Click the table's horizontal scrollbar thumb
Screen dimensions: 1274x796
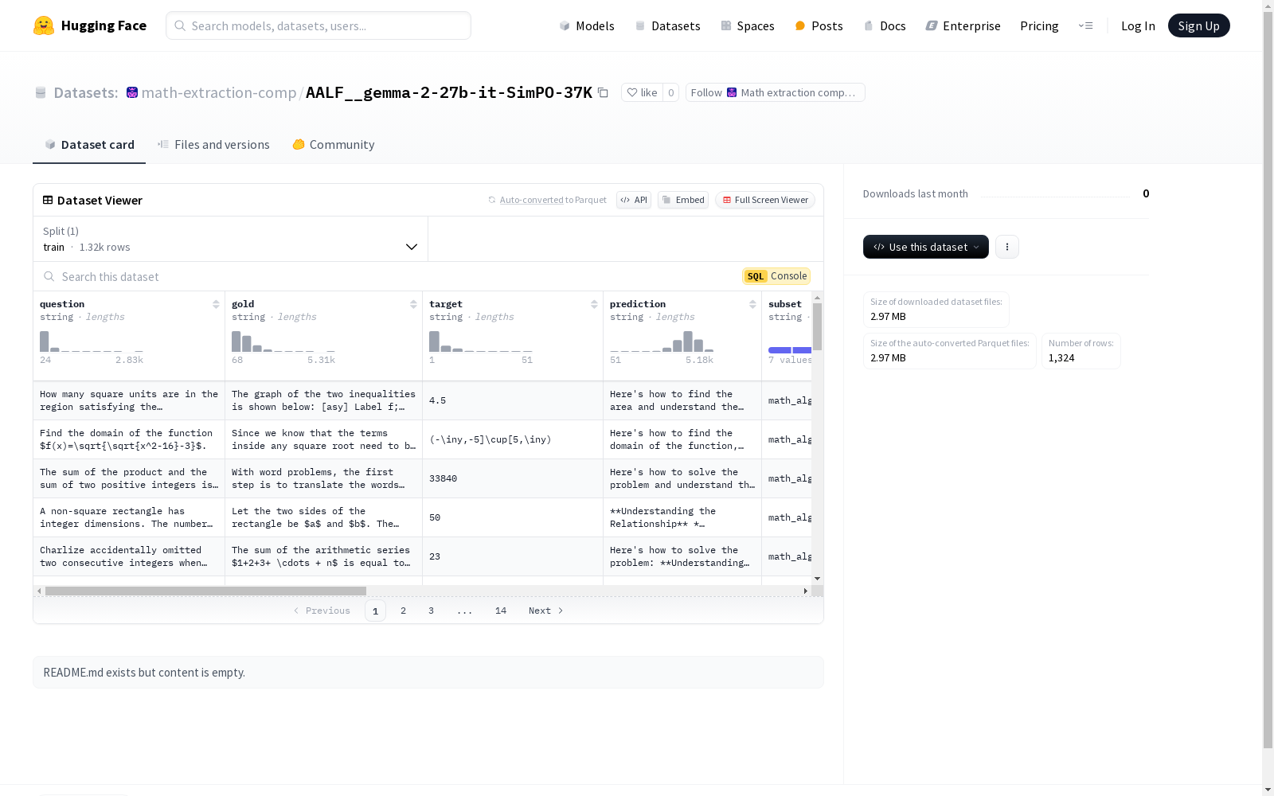point(205,591)
